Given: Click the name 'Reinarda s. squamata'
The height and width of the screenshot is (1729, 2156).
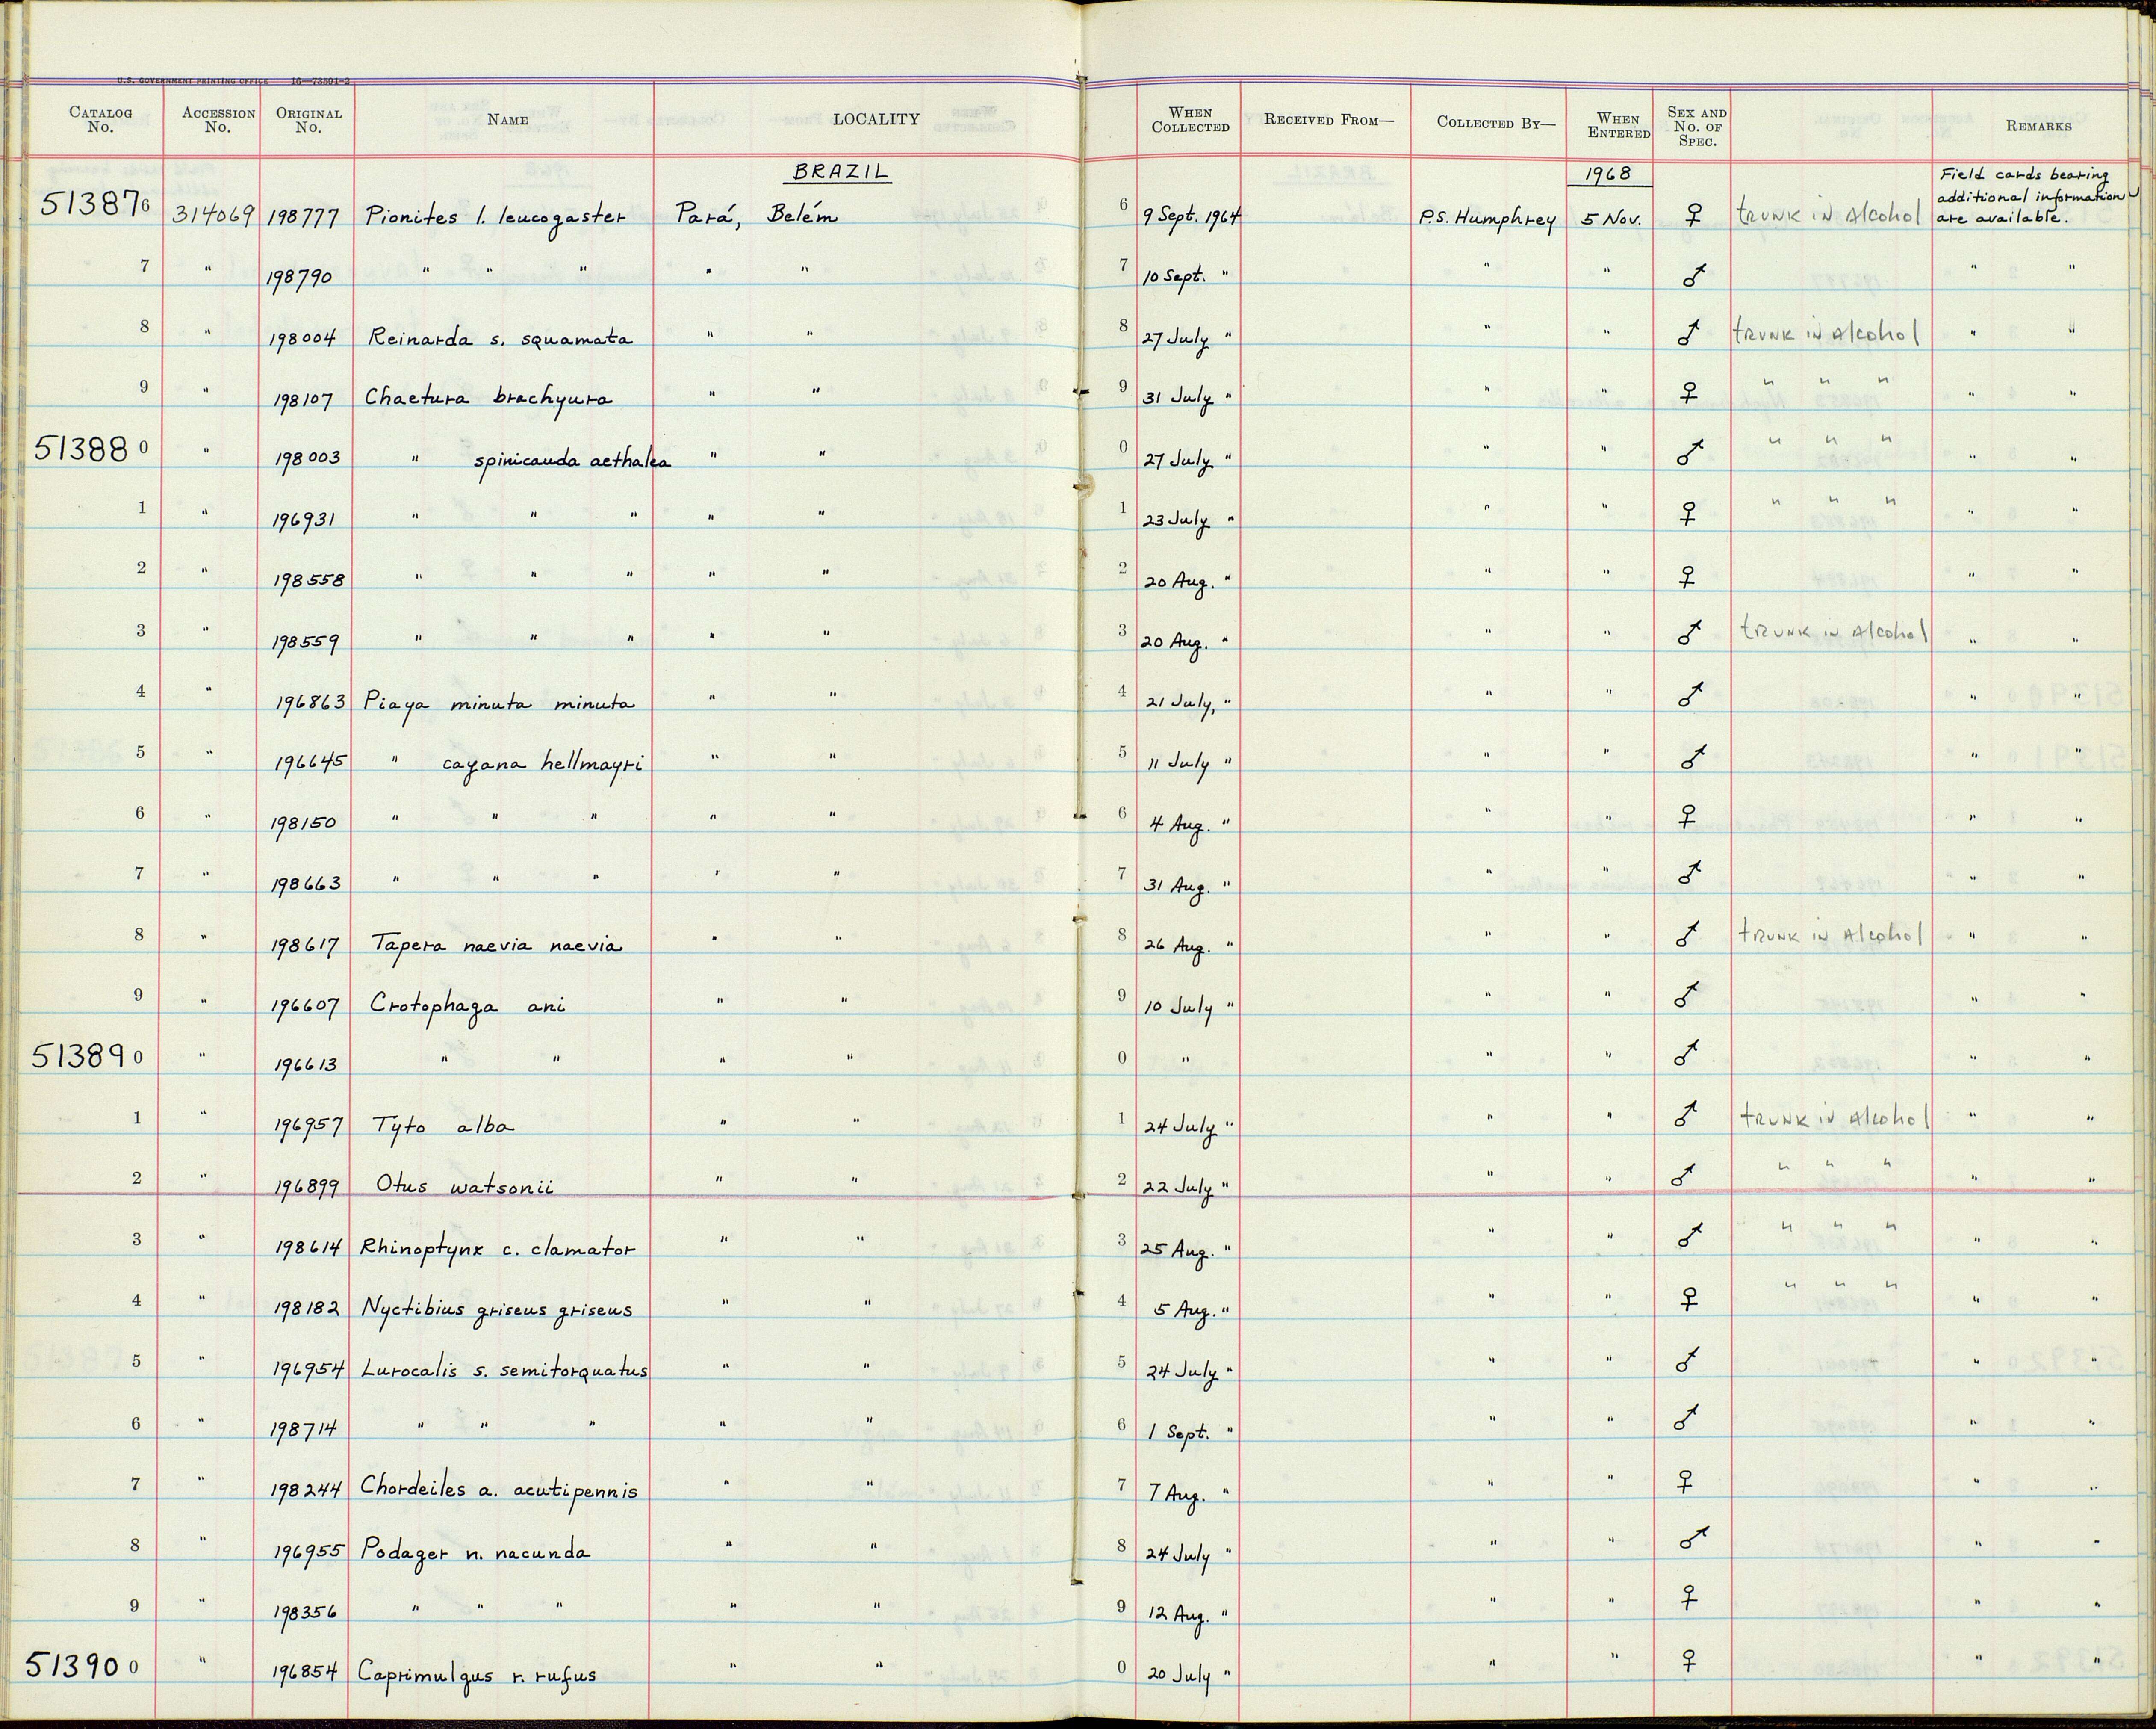Looking at the screenshot, I should 500,338.
